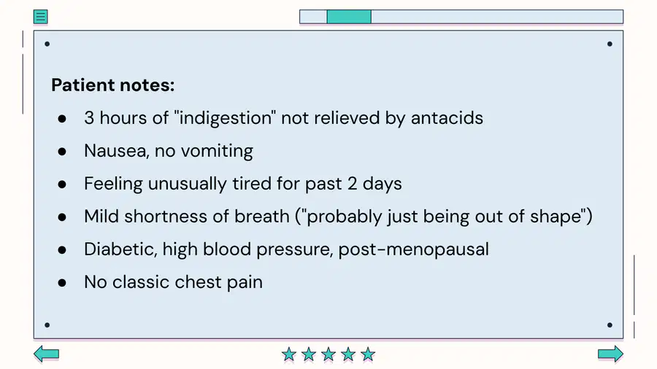Click the "Nausea, no vomiting" bullet
The image size is (657, 369).
(x=169, y=151)
